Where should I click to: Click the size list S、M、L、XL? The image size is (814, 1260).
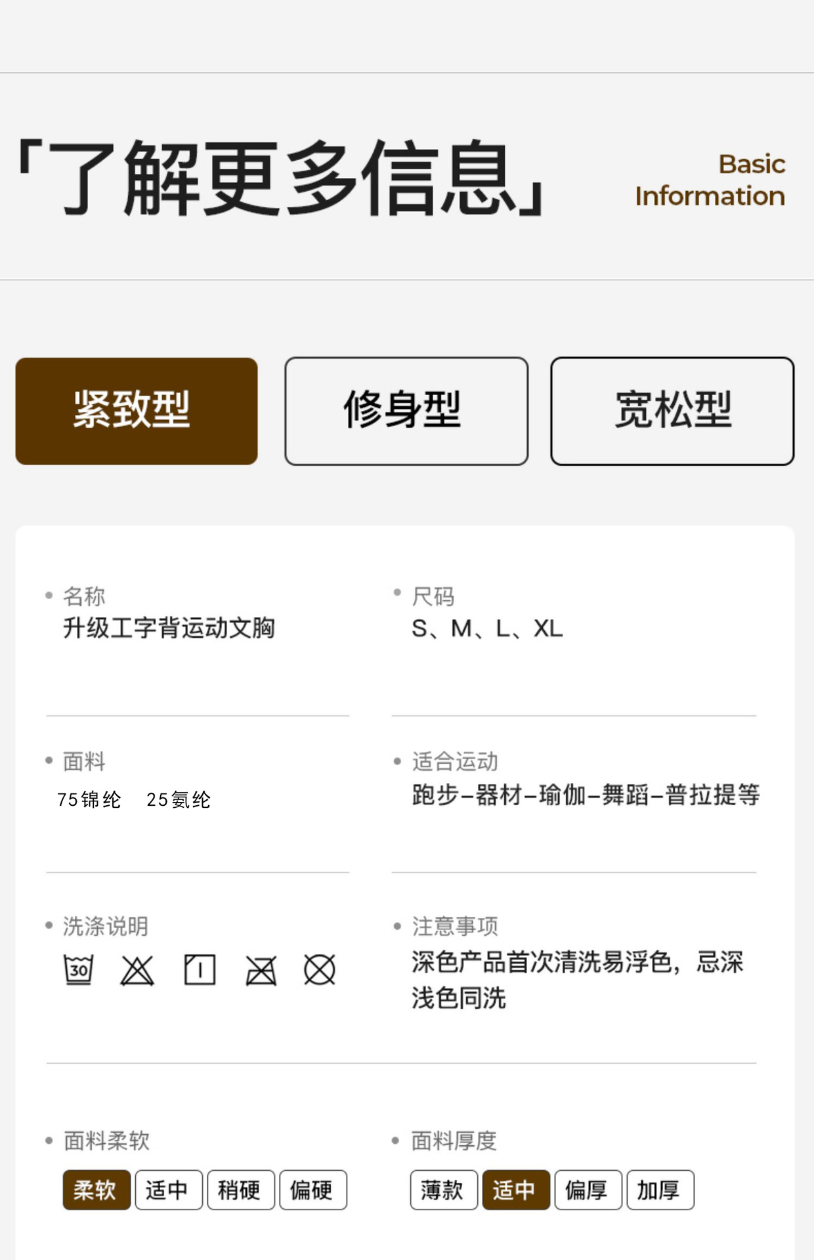pos(487,629)
